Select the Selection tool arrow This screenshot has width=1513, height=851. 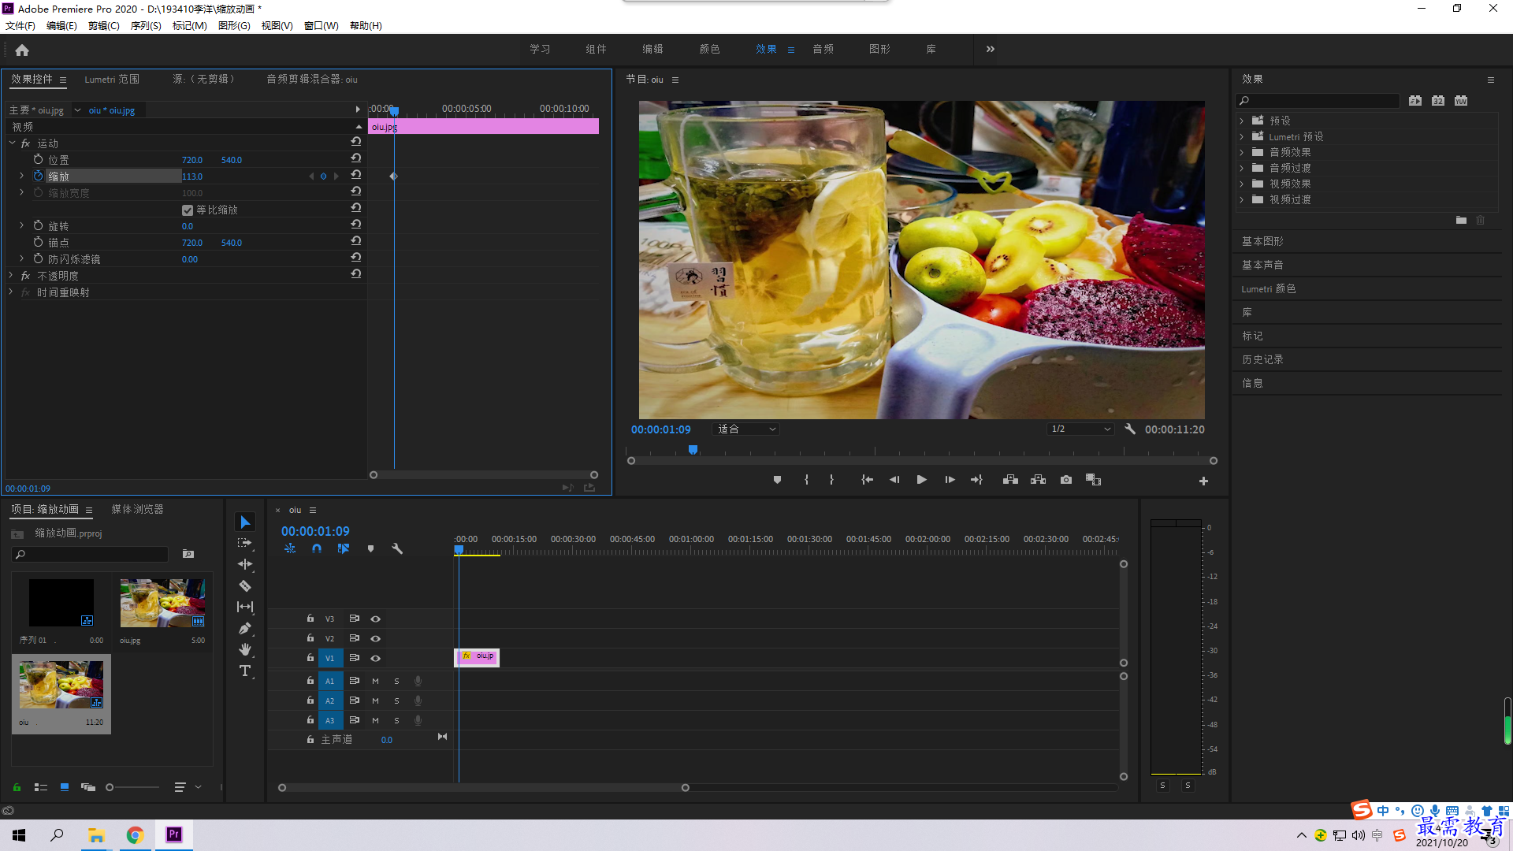(245, 522)
